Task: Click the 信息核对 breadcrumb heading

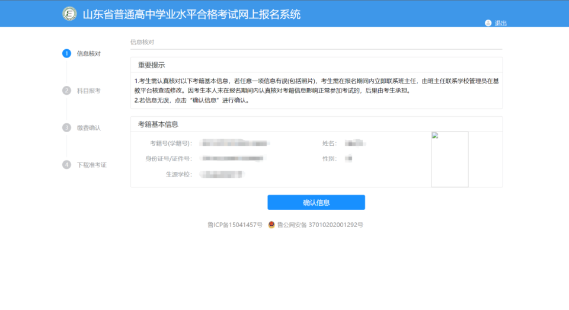Action: pos(142,42)
